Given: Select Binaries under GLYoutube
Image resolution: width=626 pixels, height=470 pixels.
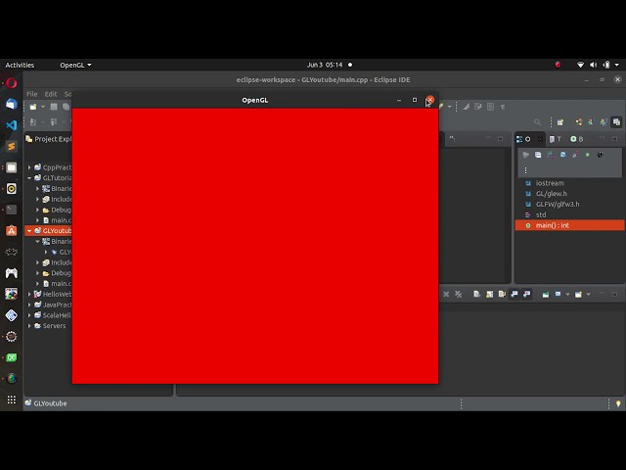Looking at the screenshot, I should [x=57, y=242].
